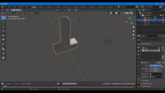Toggle Collection visibility eye

coord(163,15)
